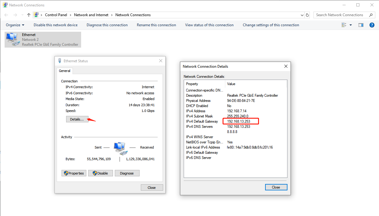Click the Back navigation arrow
Viewport: 379px width, 216px height.
[x=6, y=15]
